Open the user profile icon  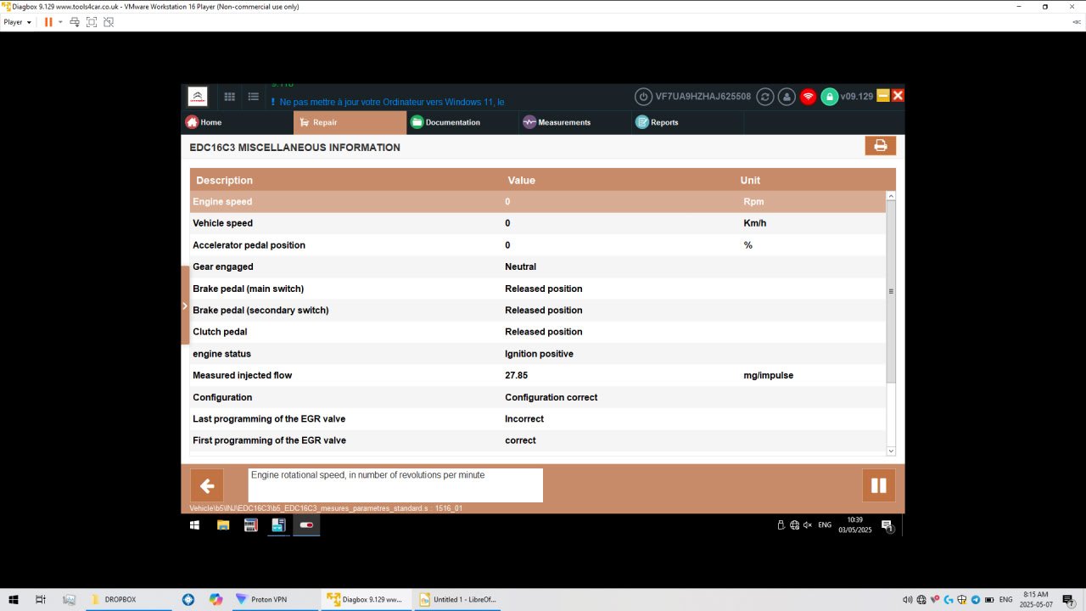(x=787, y=97)
